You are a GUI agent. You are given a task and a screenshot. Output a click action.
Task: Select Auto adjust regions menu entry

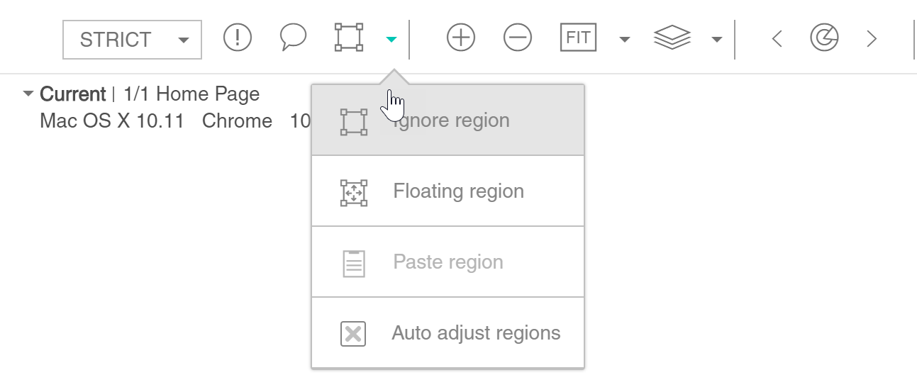[448, 333]
